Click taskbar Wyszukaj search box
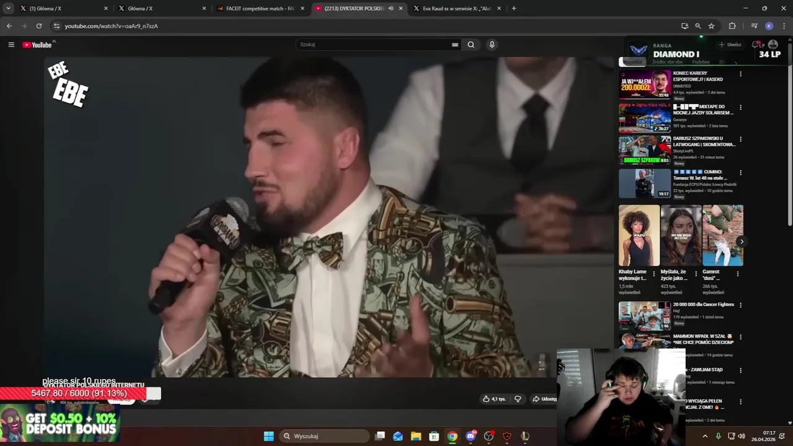This screenshot has height=446, width=793. (324, 436)
